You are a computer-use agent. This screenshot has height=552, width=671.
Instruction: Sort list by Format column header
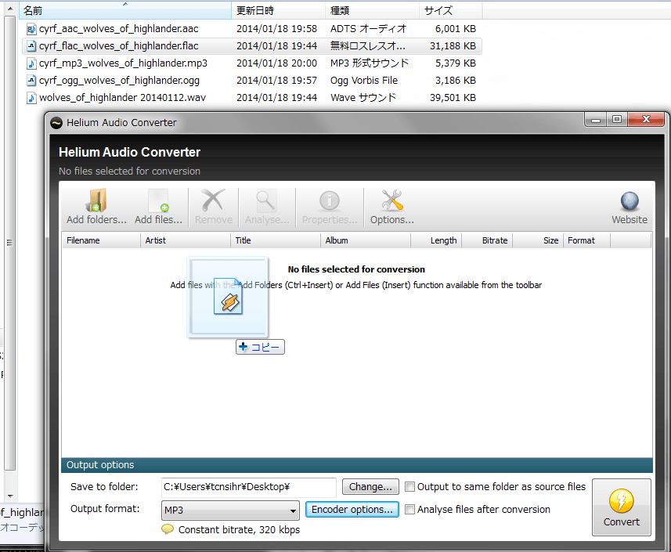pos(586,240)
